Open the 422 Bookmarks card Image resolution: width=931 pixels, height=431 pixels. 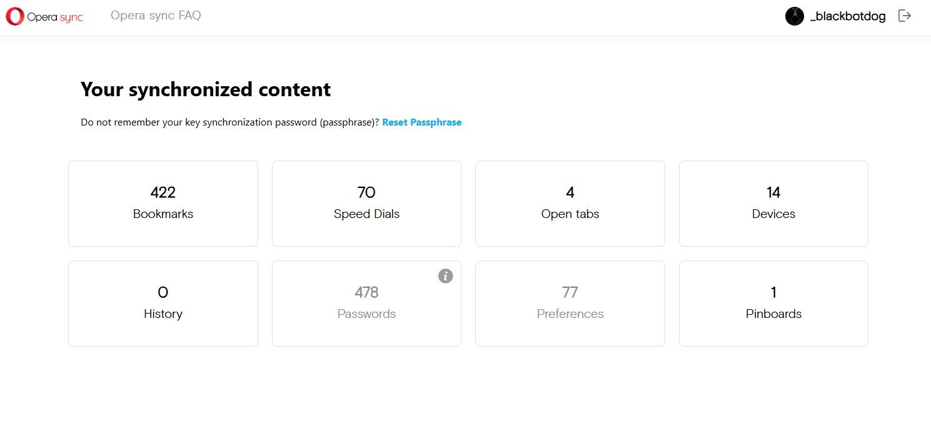tap(163, 204)
